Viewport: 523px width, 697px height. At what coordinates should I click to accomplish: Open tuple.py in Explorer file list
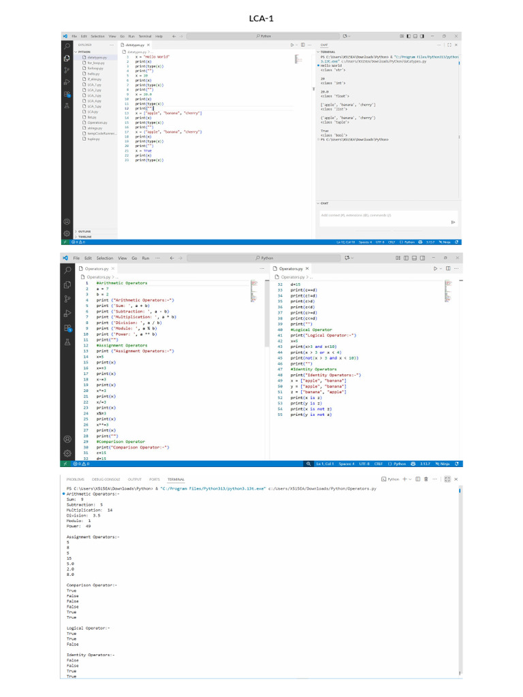pyautogui.click(x=93, y=139)
